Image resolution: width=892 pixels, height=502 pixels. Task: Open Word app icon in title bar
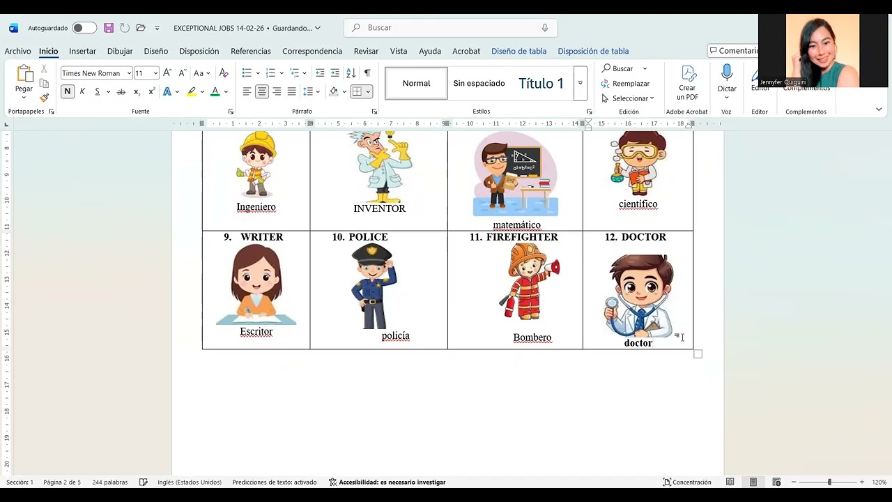tap(13, 28)
